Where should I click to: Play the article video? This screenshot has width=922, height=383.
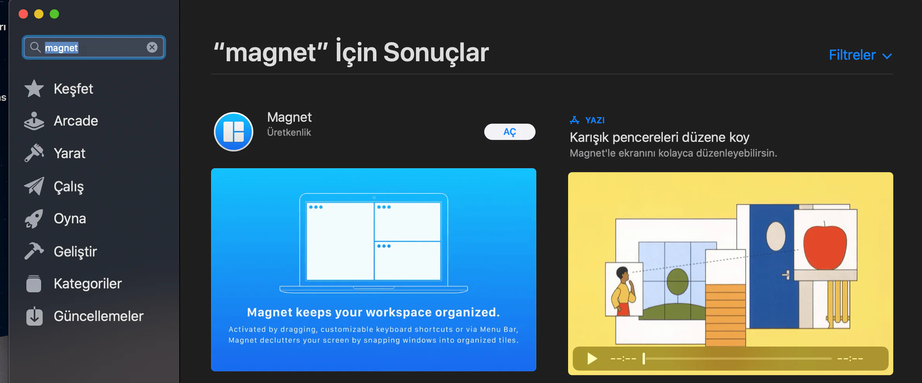coord(592,359)
